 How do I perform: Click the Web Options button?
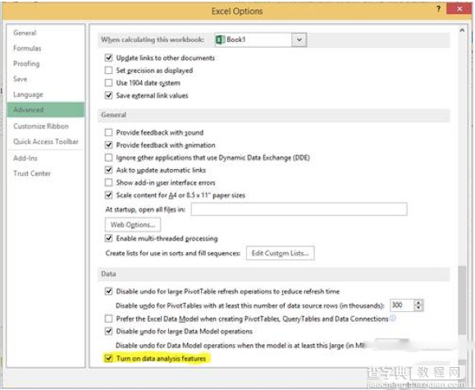click(133, 225)
